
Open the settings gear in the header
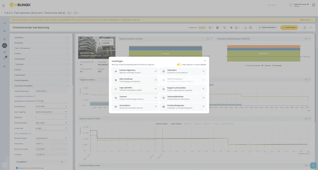click(x=313, y=5)
